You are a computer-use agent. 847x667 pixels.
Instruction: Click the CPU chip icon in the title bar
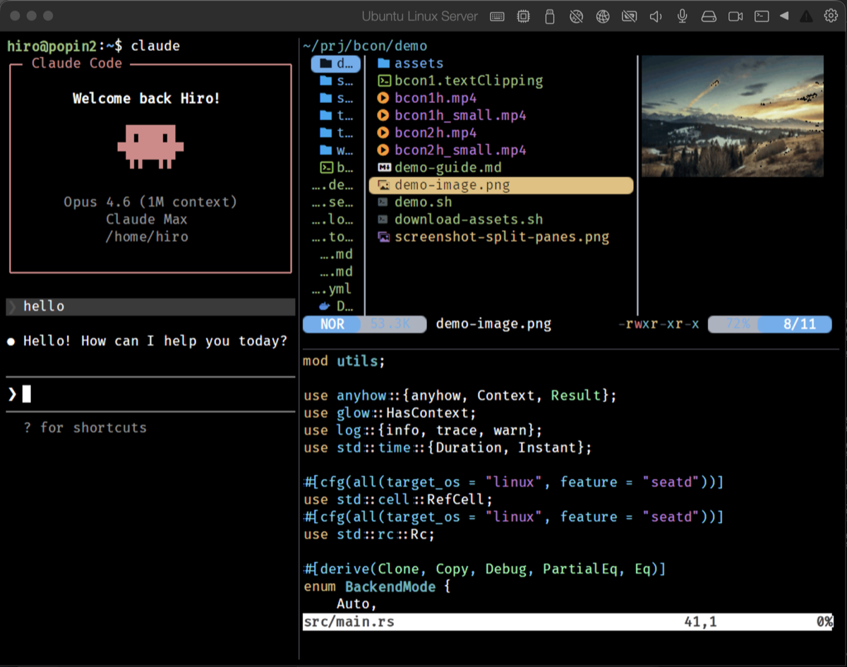pos(524,16)
